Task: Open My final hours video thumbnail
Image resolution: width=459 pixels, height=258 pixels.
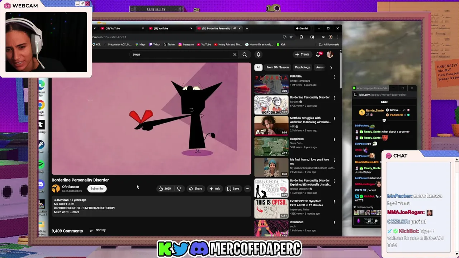Action: coord(271,167)
